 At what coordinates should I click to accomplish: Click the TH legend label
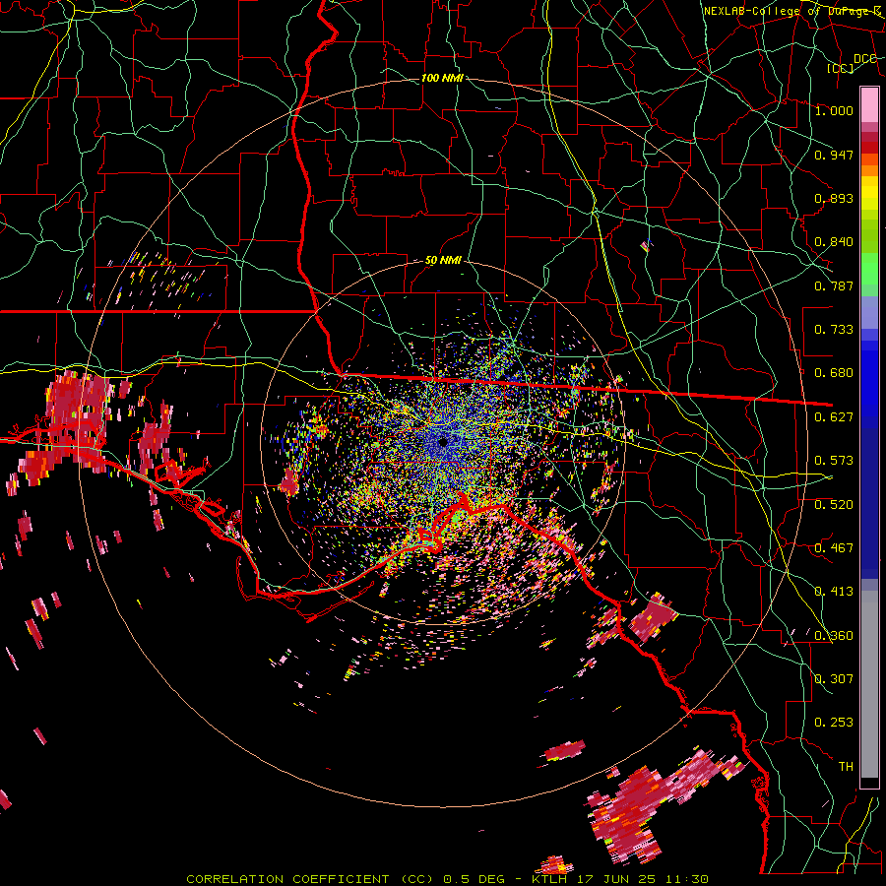tap(846, 767)
